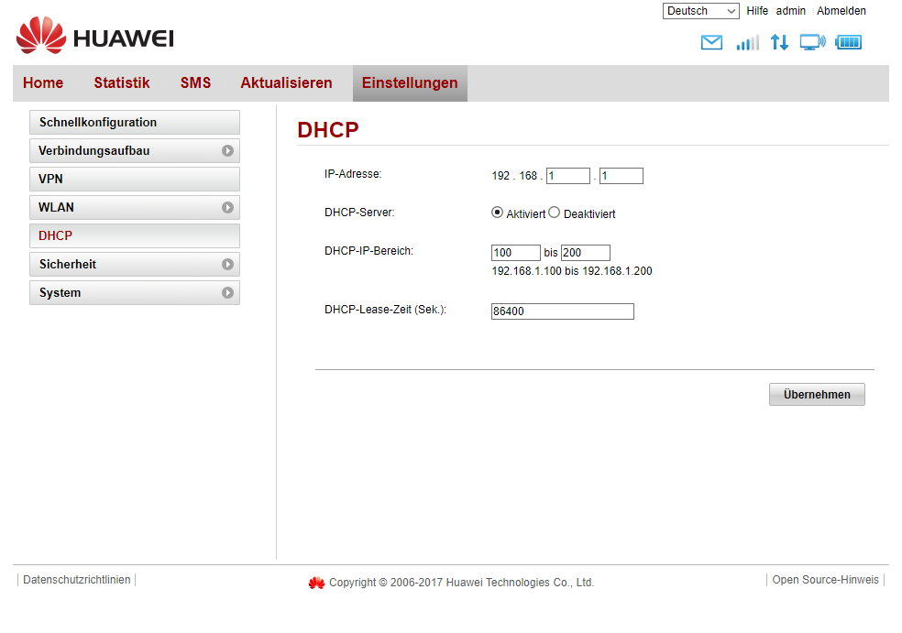The width and height of the screenshot is (902, 633).
Task: Select the Deaktiviert radio button
Action: [x=554, y=213]
